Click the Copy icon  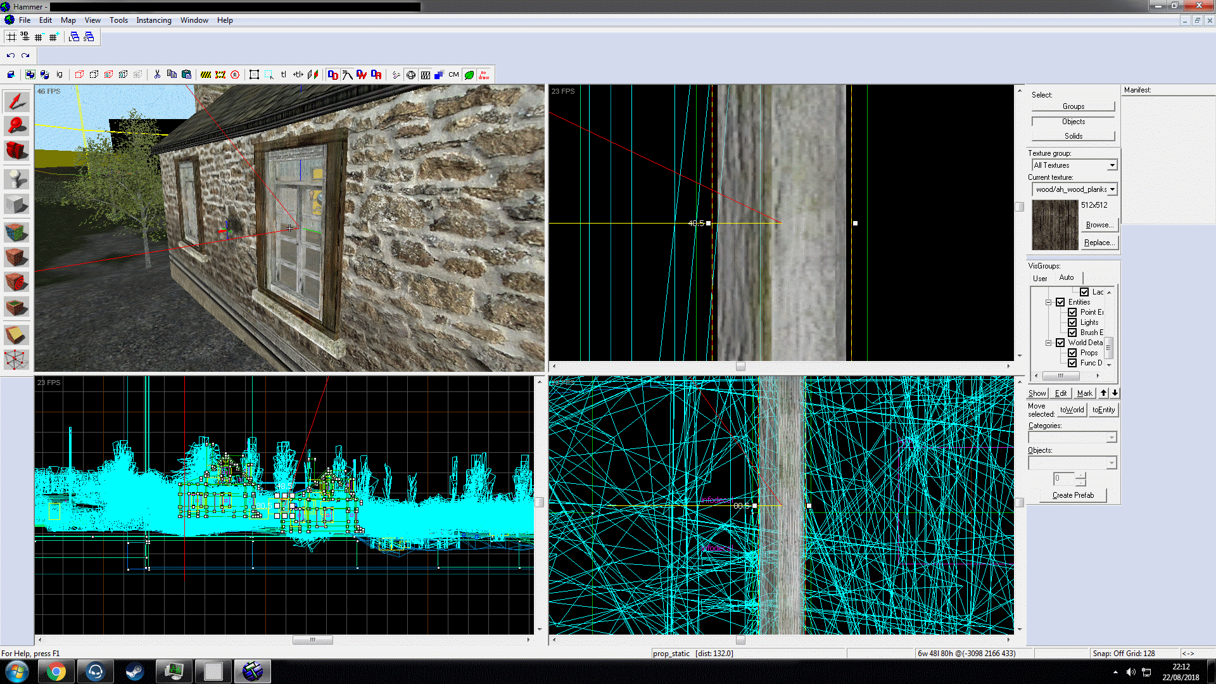tap(172, 75)
